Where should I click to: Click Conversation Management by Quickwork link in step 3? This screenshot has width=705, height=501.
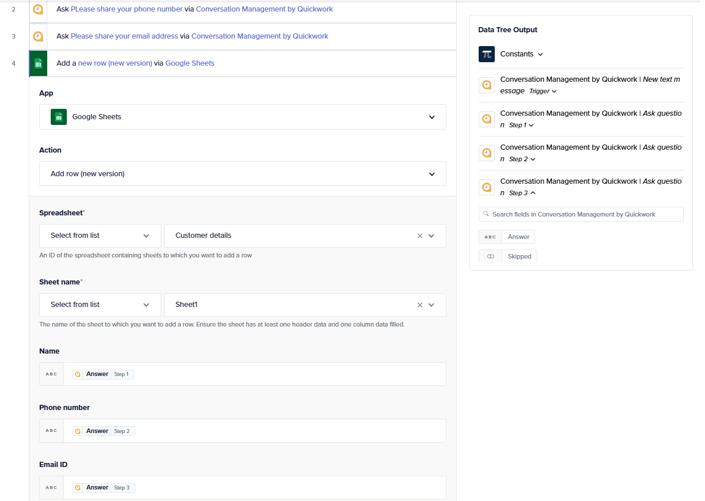click(x=260, y=36)
